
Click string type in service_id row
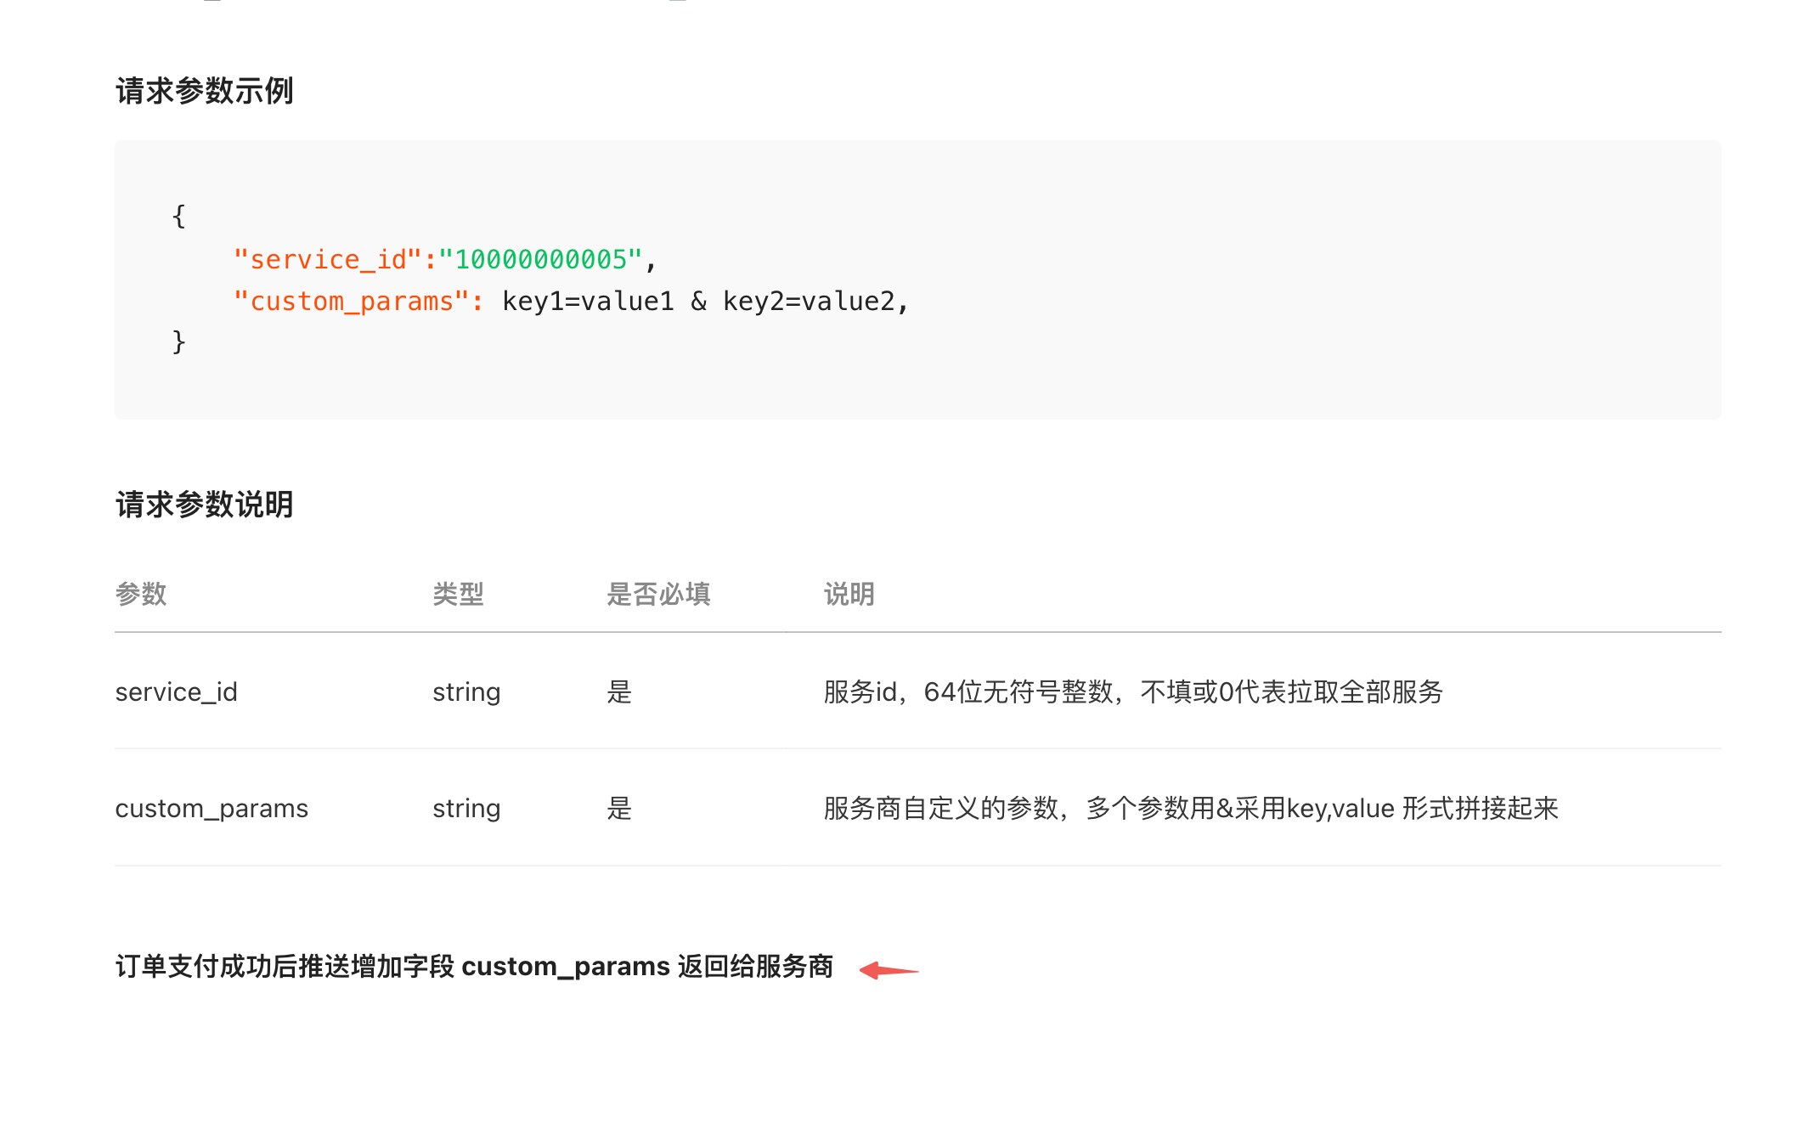[466, 692]
